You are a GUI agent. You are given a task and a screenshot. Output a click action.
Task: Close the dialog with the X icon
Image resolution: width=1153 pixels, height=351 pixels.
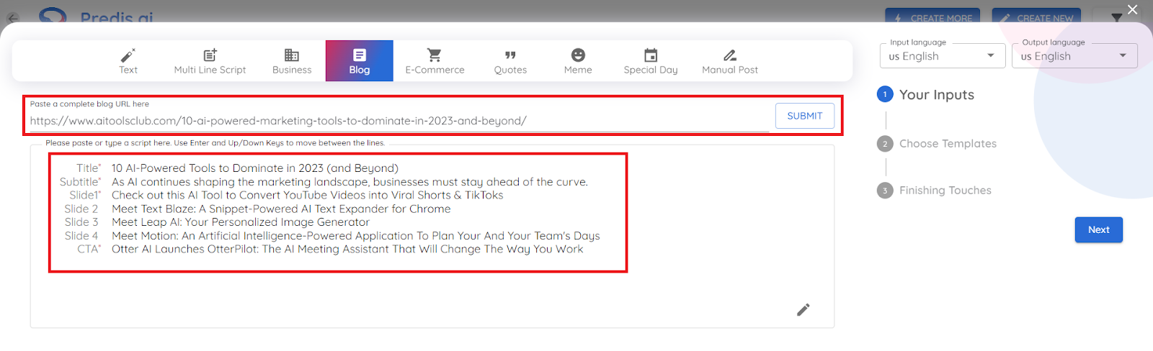click(x=1133, y=10)
